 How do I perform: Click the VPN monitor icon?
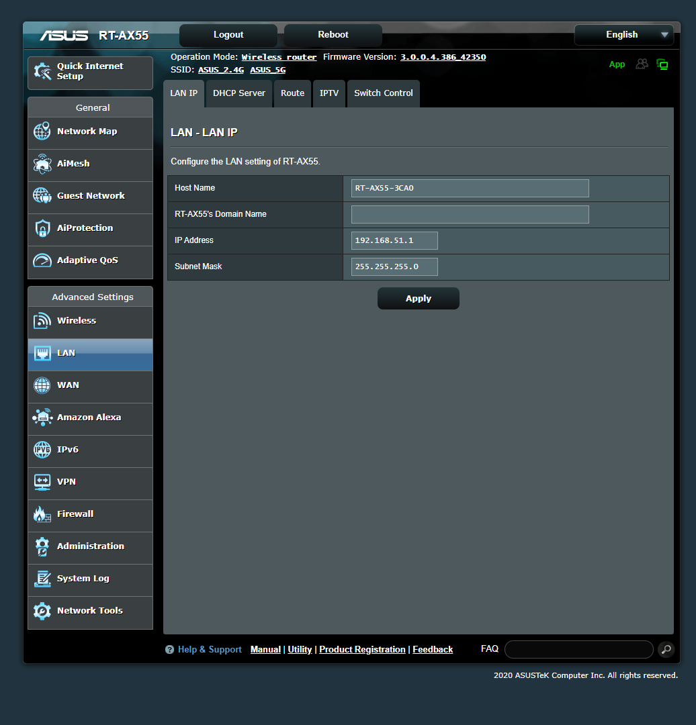click(x=42, y=482)
